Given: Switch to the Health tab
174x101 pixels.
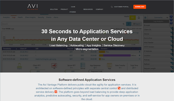Looking at the screenshot, I should coord(20,18).
